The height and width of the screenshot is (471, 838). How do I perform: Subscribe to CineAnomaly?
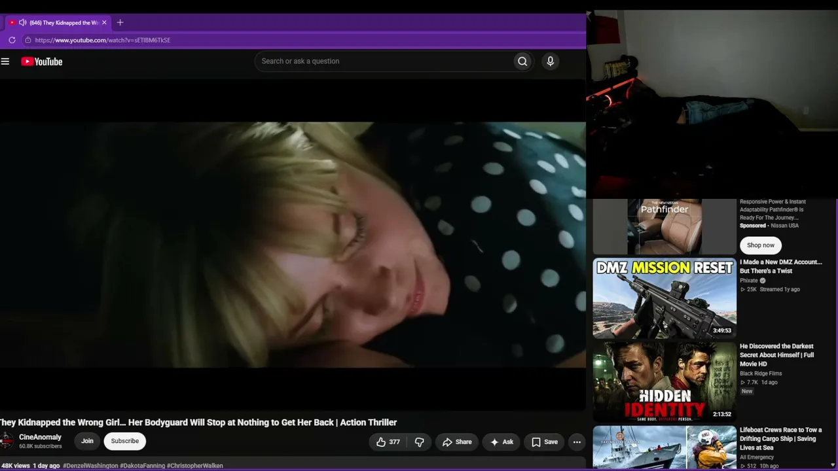click(x=125, y=441)
